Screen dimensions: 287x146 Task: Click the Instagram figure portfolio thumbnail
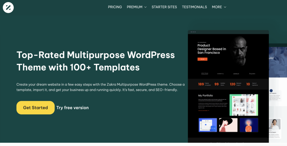coord(249,125)
